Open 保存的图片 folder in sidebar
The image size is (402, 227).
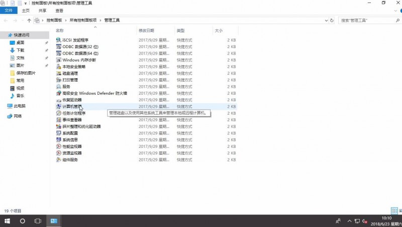26,73
